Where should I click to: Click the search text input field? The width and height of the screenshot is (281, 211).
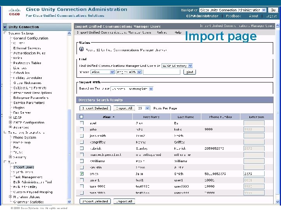pos(162,72)
